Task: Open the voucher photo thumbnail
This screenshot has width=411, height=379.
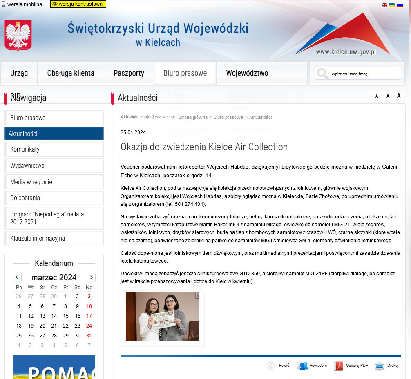Action: 163,316
